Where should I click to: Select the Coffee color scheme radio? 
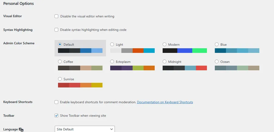(x=60, y=62)
